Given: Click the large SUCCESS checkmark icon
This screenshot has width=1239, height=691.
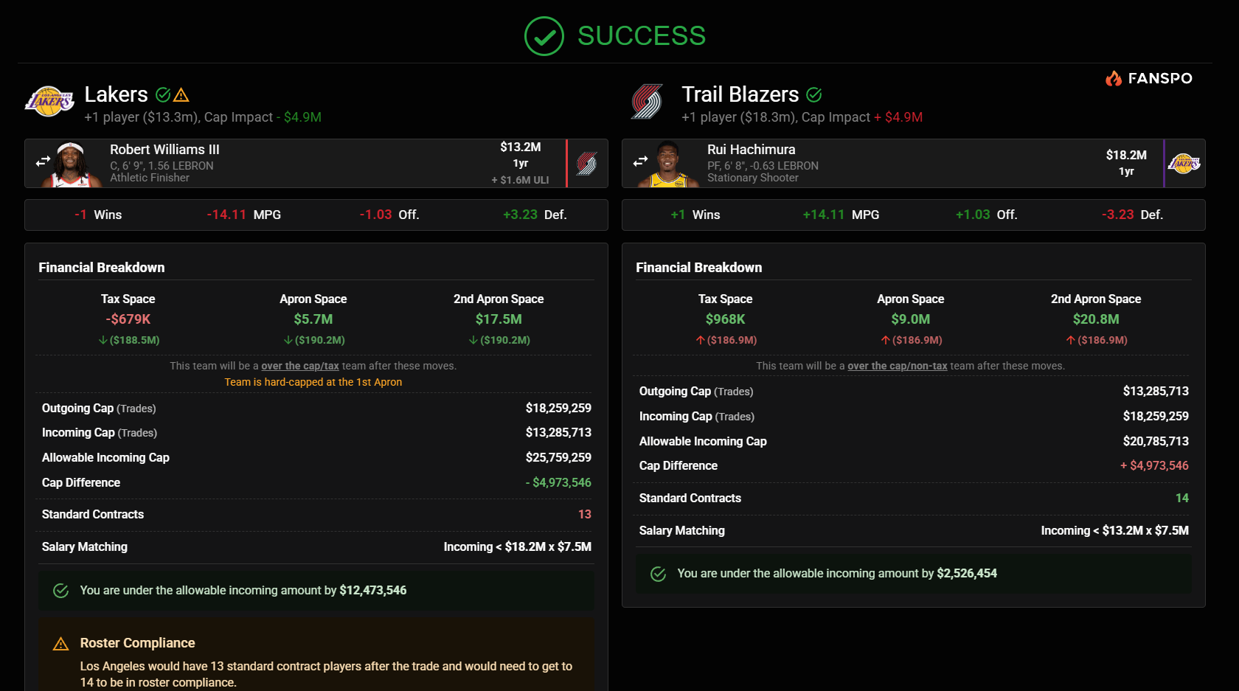Looking at the screenshot, I should [544, 36].
